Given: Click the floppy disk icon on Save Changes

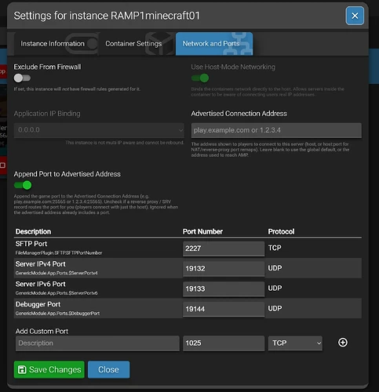Looking at the screenshot, I should point(22,369).
